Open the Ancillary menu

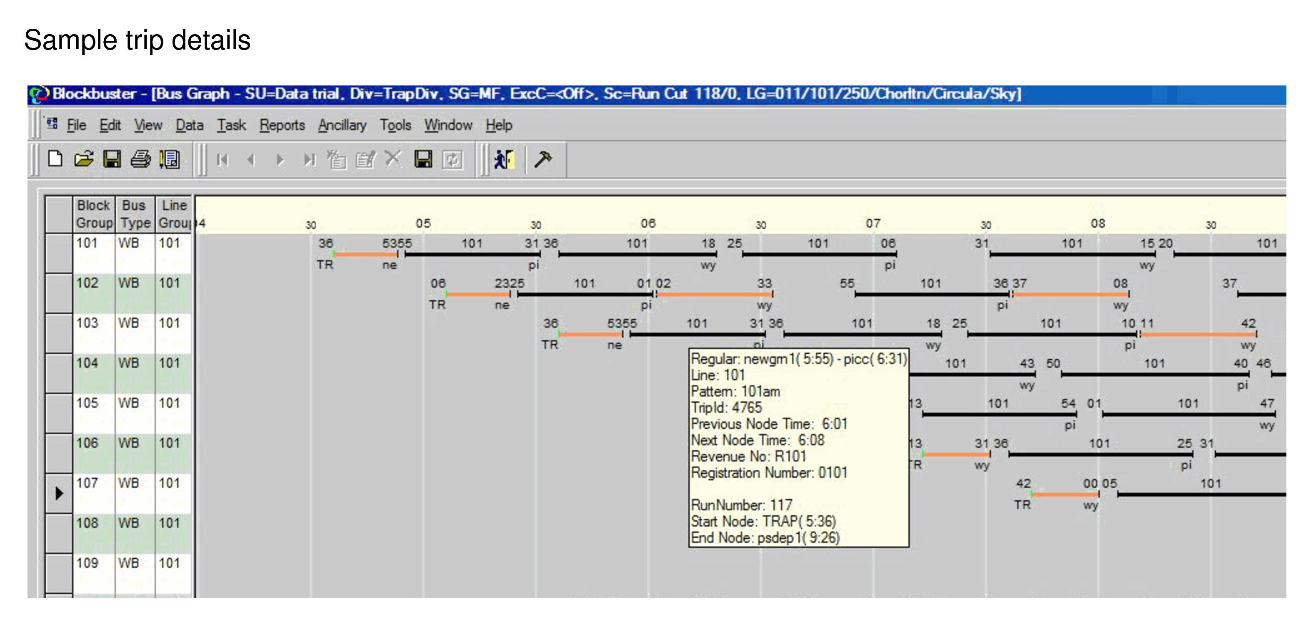click(343, 125)
